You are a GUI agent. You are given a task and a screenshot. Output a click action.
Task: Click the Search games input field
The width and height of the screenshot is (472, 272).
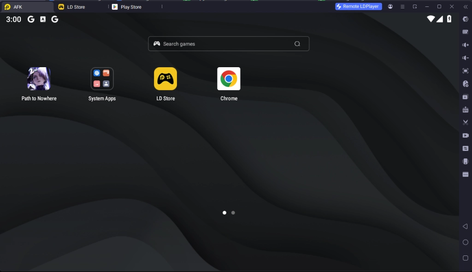point(229,44)
